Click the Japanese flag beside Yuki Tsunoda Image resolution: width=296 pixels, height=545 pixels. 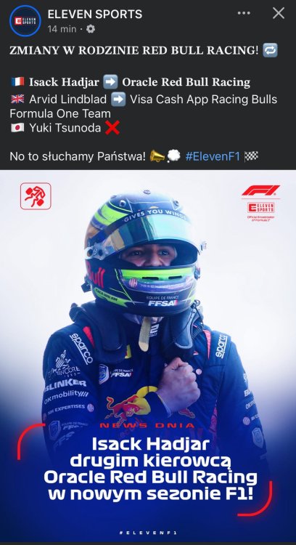click(17, 128)
